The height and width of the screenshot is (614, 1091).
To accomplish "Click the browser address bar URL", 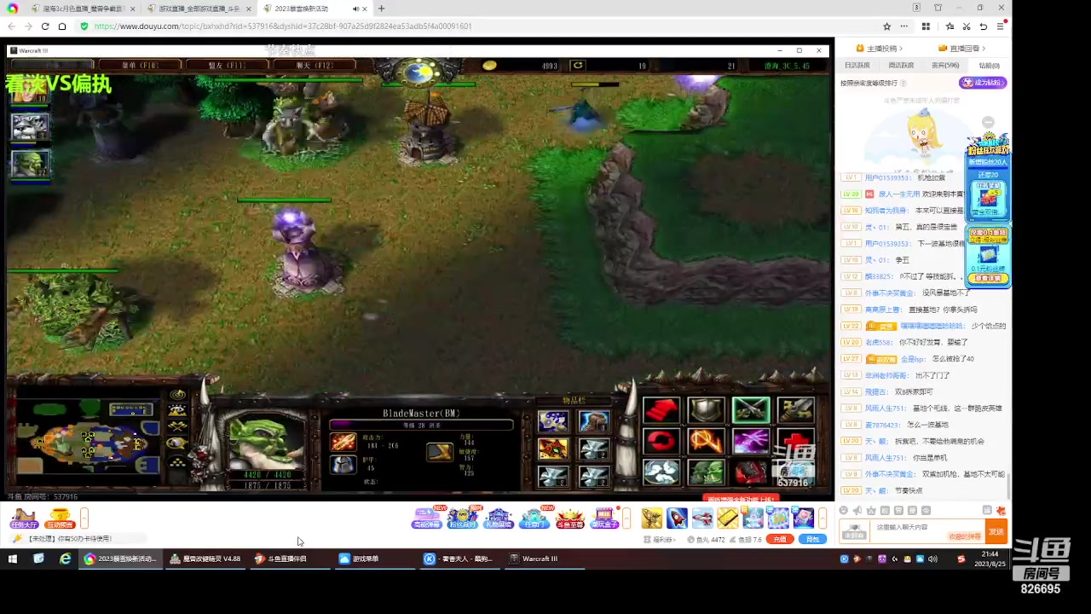I will pos(283,26).
